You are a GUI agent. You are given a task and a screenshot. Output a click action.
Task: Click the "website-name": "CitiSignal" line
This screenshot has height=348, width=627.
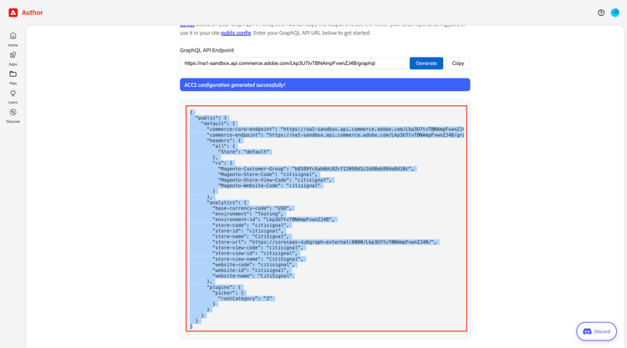pos(253,275)
